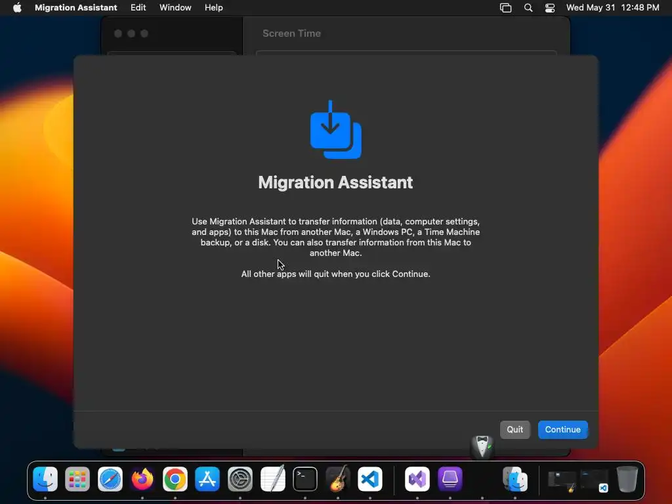Open the Apple menu

point(17,8)
